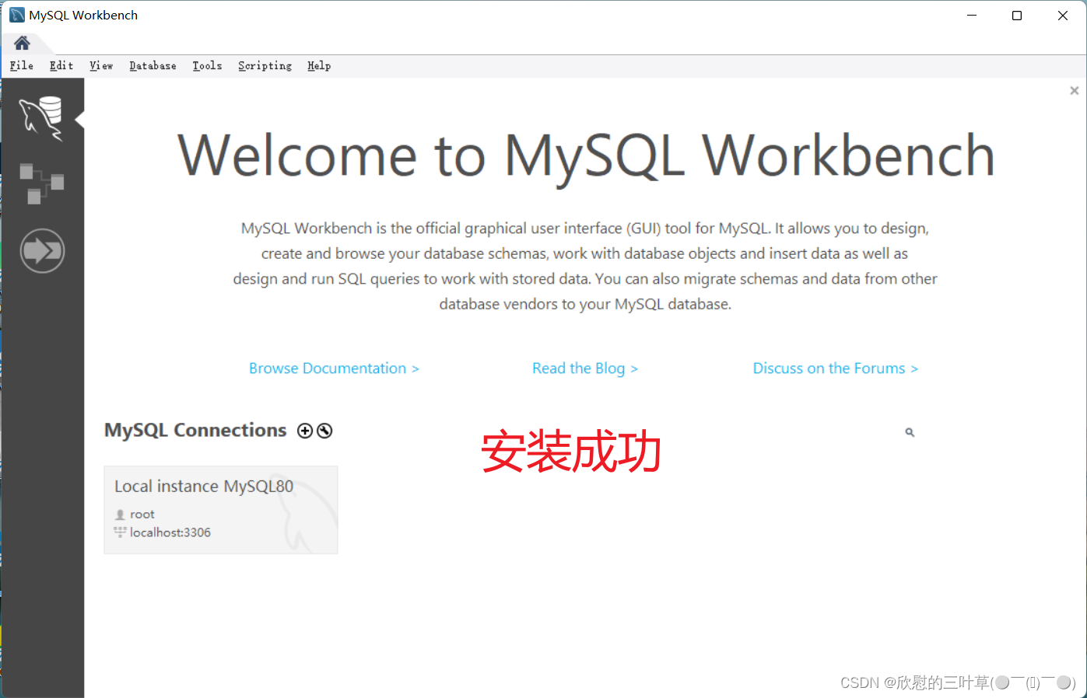Click the localhost:3306 host text
This screenshot has width=1087, height=698.
coord(170,532)
